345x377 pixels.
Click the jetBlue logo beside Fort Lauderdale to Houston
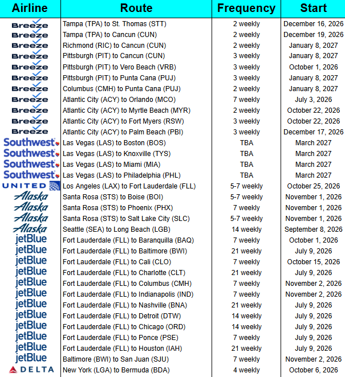tap(31, 347)
